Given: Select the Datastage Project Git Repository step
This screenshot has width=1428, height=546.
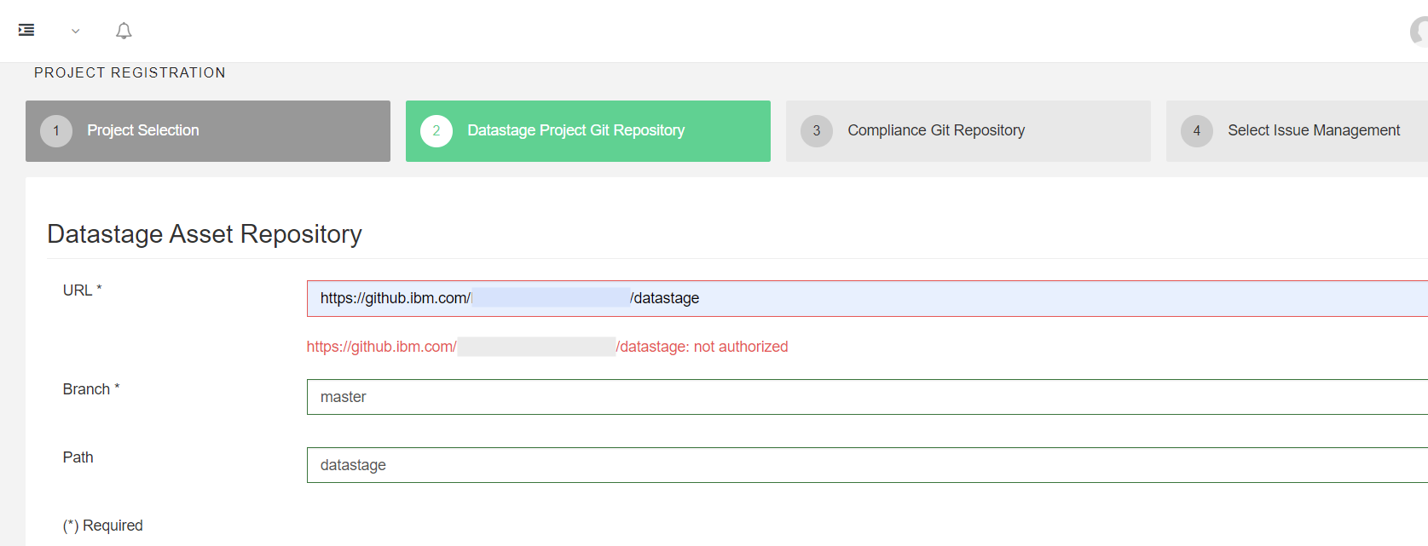Looking at the screenshot, I should 575,130.
